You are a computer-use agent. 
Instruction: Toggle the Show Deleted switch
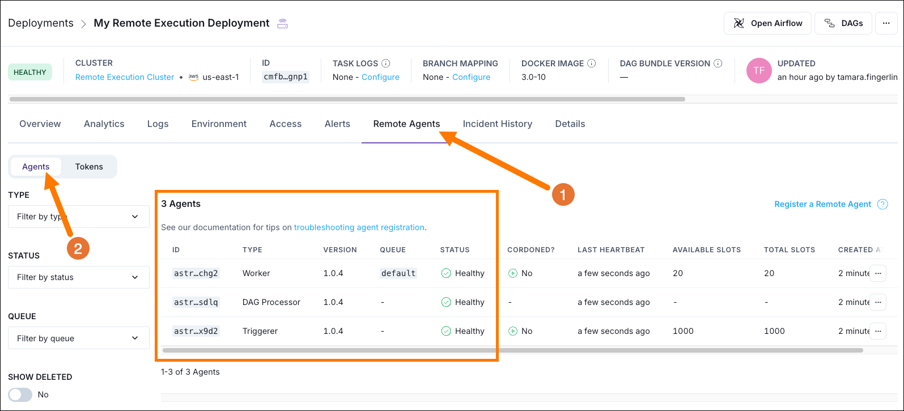20,395
